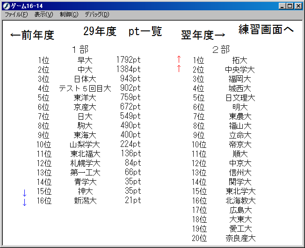Select 東洋大 in the 1部 list

pyautogui.click(x=85, y=98)
